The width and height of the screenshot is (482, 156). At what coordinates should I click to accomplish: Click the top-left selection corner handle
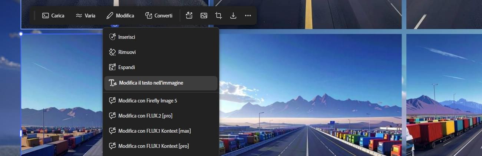[21, 34]
